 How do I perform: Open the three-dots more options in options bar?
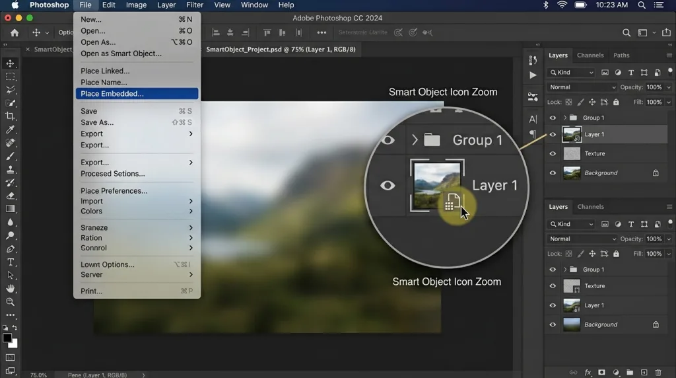click(321, 32)
